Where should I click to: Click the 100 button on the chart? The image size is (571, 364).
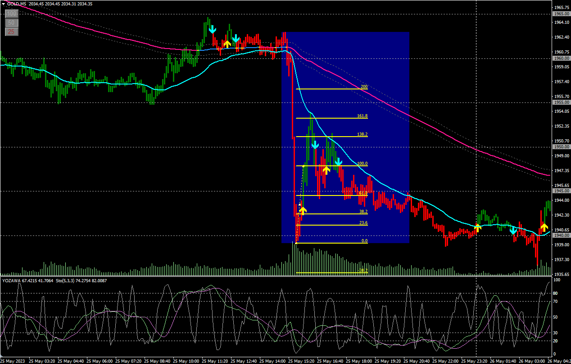point(12,14)
